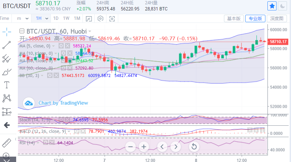
Task: Zoom out the chart with minus button
Action: pyautogui.click(x=130, y=147)
